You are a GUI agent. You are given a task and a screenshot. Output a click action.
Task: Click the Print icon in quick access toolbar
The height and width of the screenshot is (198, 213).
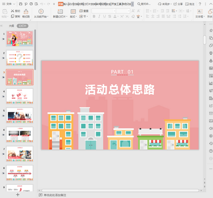[x=31, y=4]
